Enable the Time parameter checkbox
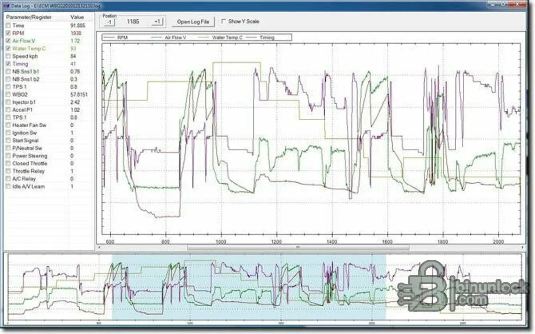Image resolution: width=535 pixels, height=334 pixels. point(8,26)
